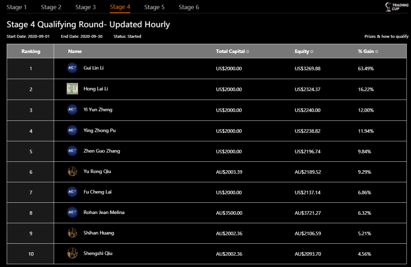Open the Stage 5 tab
The image size is (411, 267).
tap(154, 7)
